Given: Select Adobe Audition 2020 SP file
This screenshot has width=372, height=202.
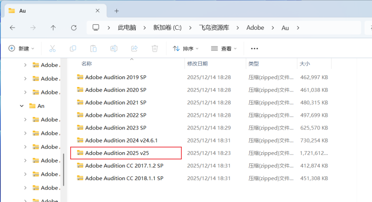Looking at the screenshot, I should (x=115, y=90).
